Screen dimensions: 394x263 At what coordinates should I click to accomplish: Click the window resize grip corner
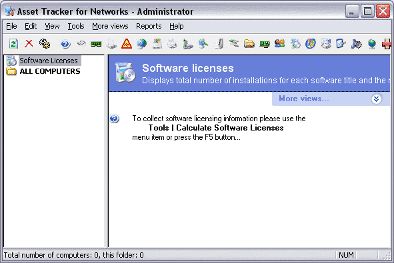(387, 256)
